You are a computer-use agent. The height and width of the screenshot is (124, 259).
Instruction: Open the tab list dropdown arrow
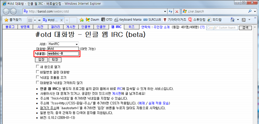click(x=35, y=20)
